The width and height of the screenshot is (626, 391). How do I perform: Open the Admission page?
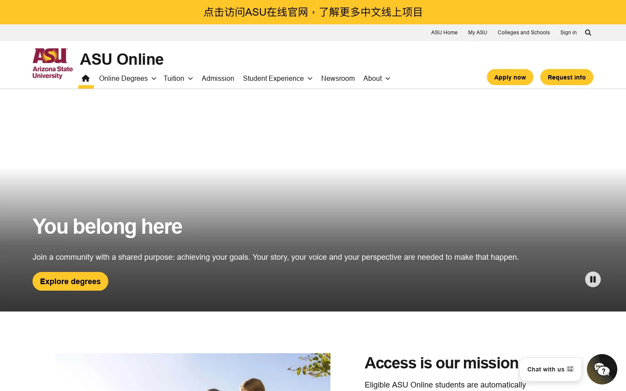click(x=218, y=78)
